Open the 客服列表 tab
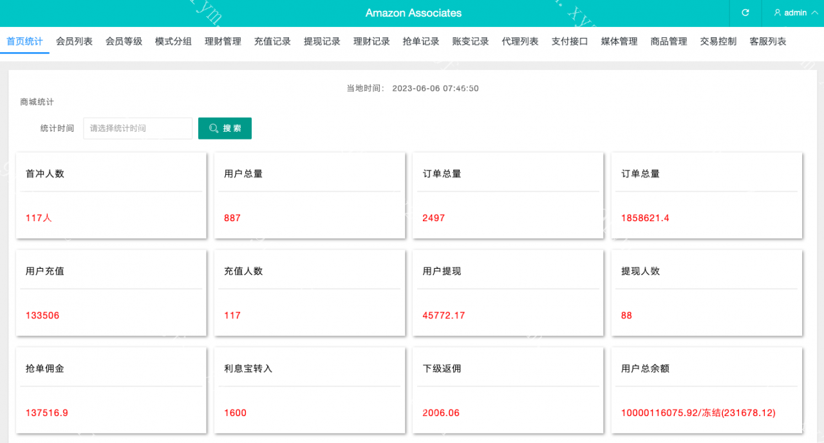The width and height of the screenshot is (824, 443). coord(768,41)
